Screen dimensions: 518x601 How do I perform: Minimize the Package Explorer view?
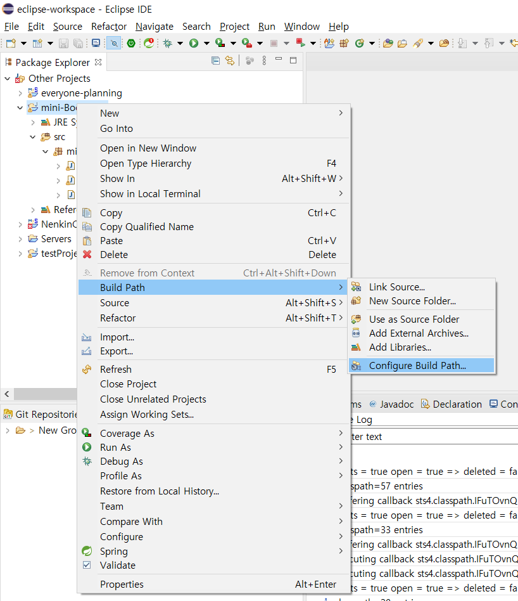tap(279, 60)
